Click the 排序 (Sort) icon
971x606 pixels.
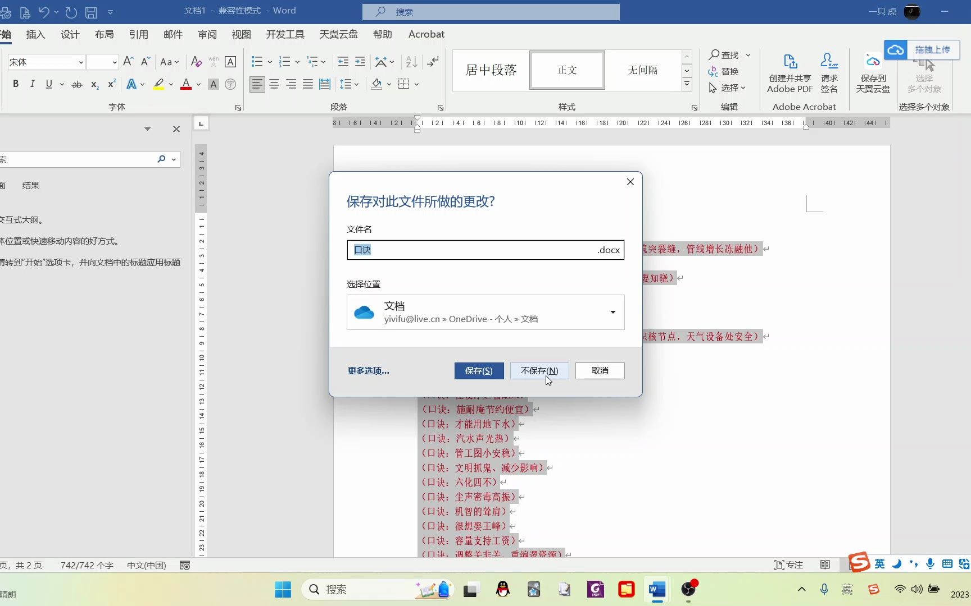coord(411,62)
